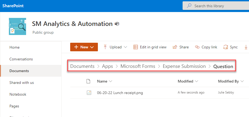Screen dimensions: 249x117
Task: Click the SharePoint logo text
Action: 13,6
